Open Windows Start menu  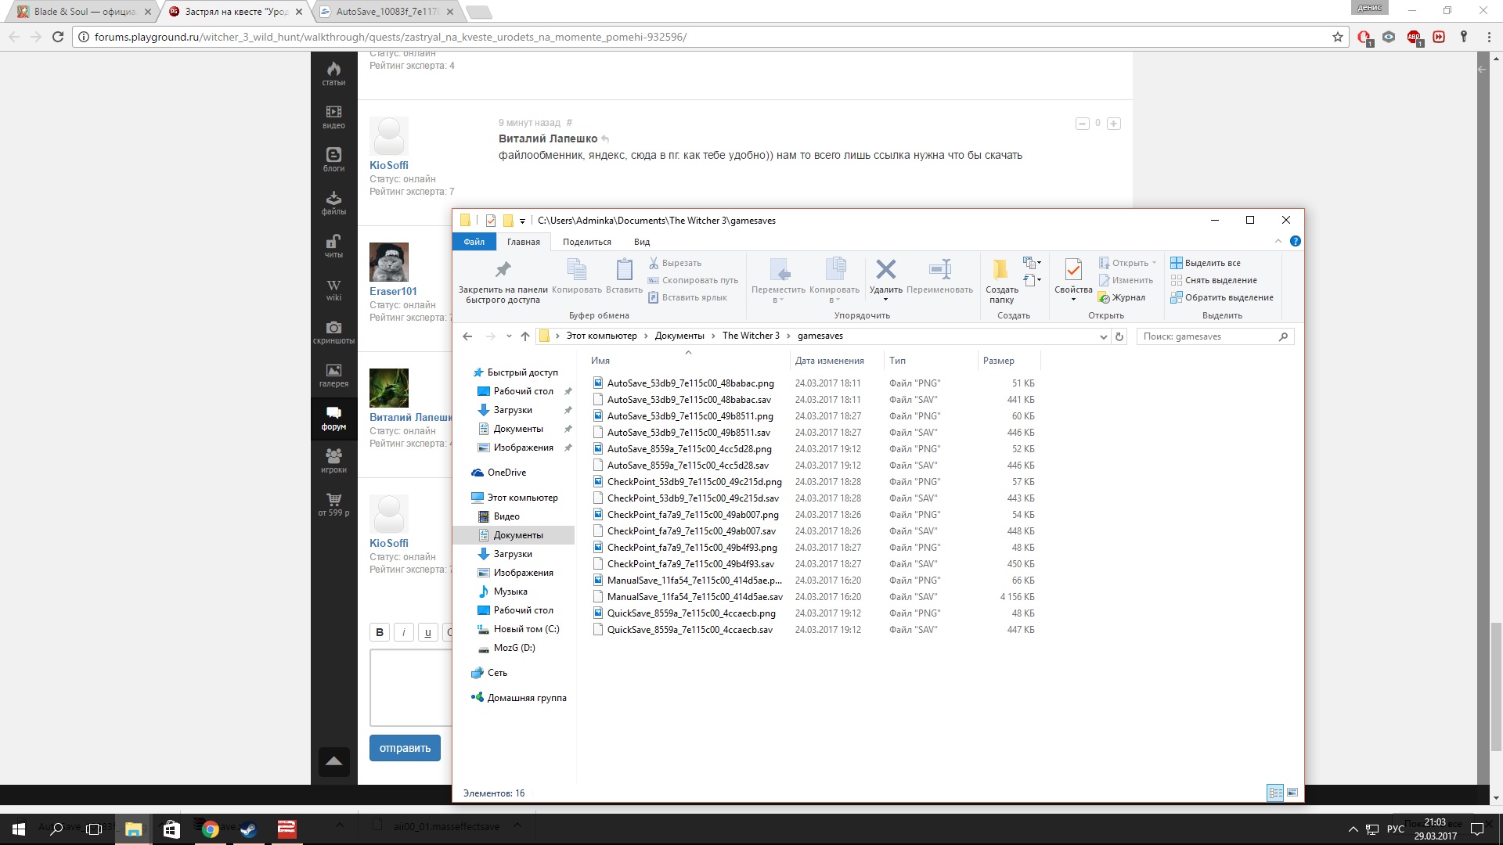point(19,829)
